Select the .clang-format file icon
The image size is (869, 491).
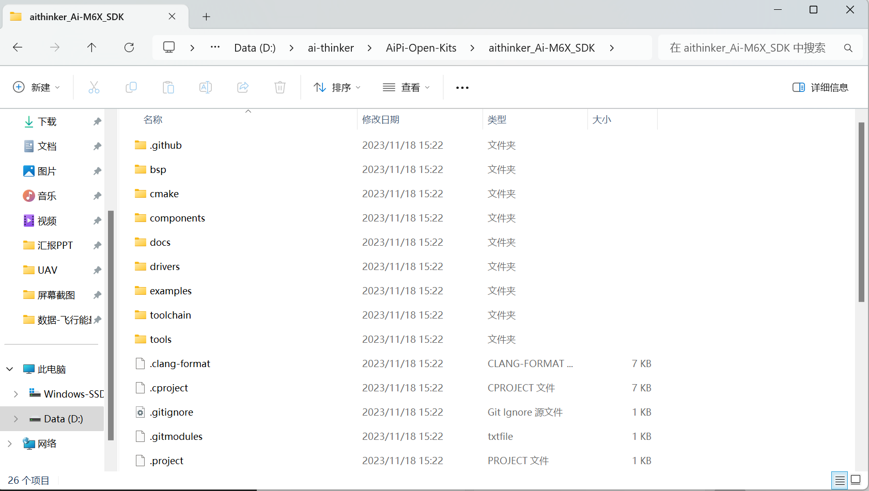140,363
